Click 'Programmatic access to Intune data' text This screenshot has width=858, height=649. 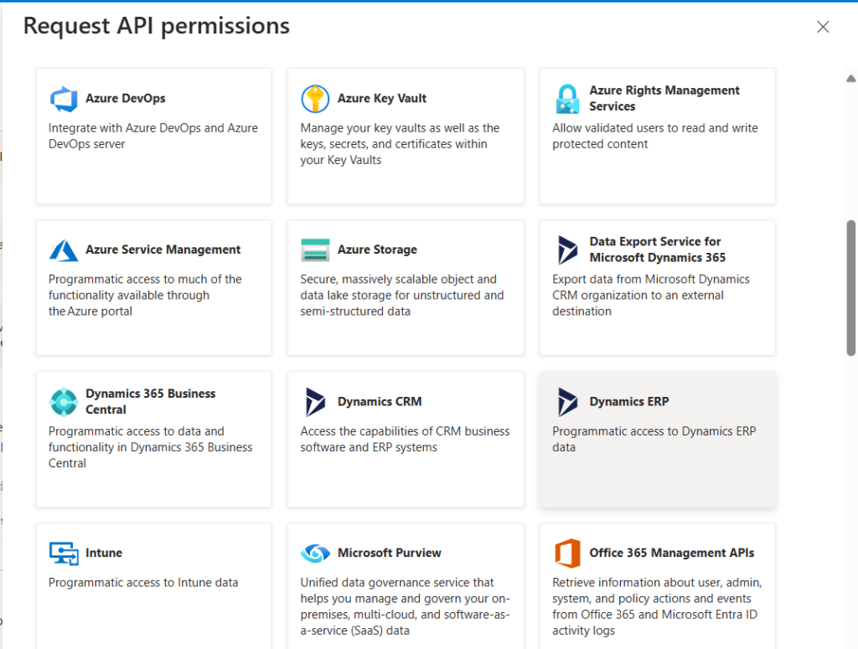142,583
